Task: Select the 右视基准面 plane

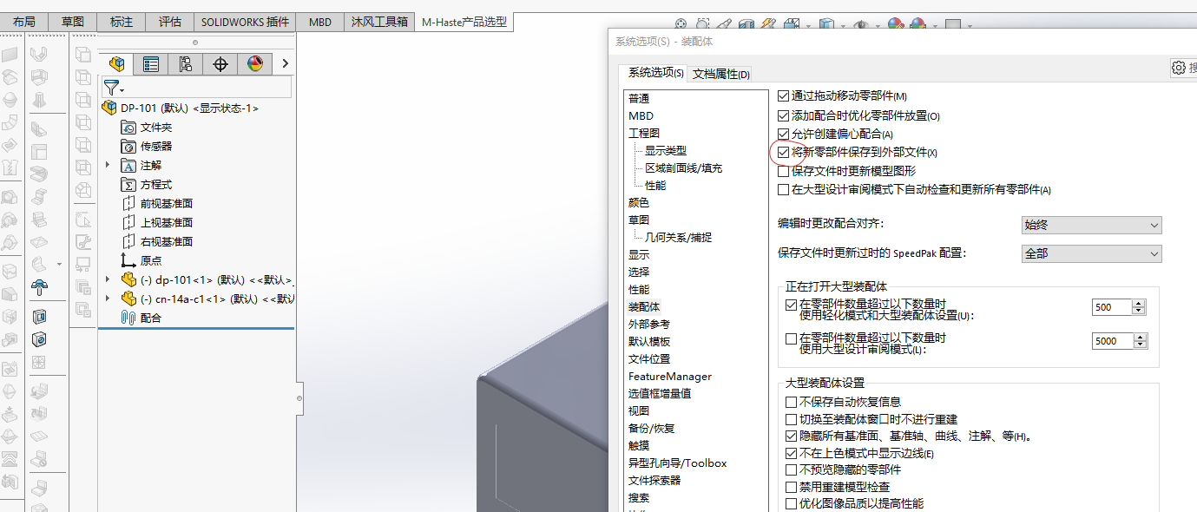Action: pos(156,241)
